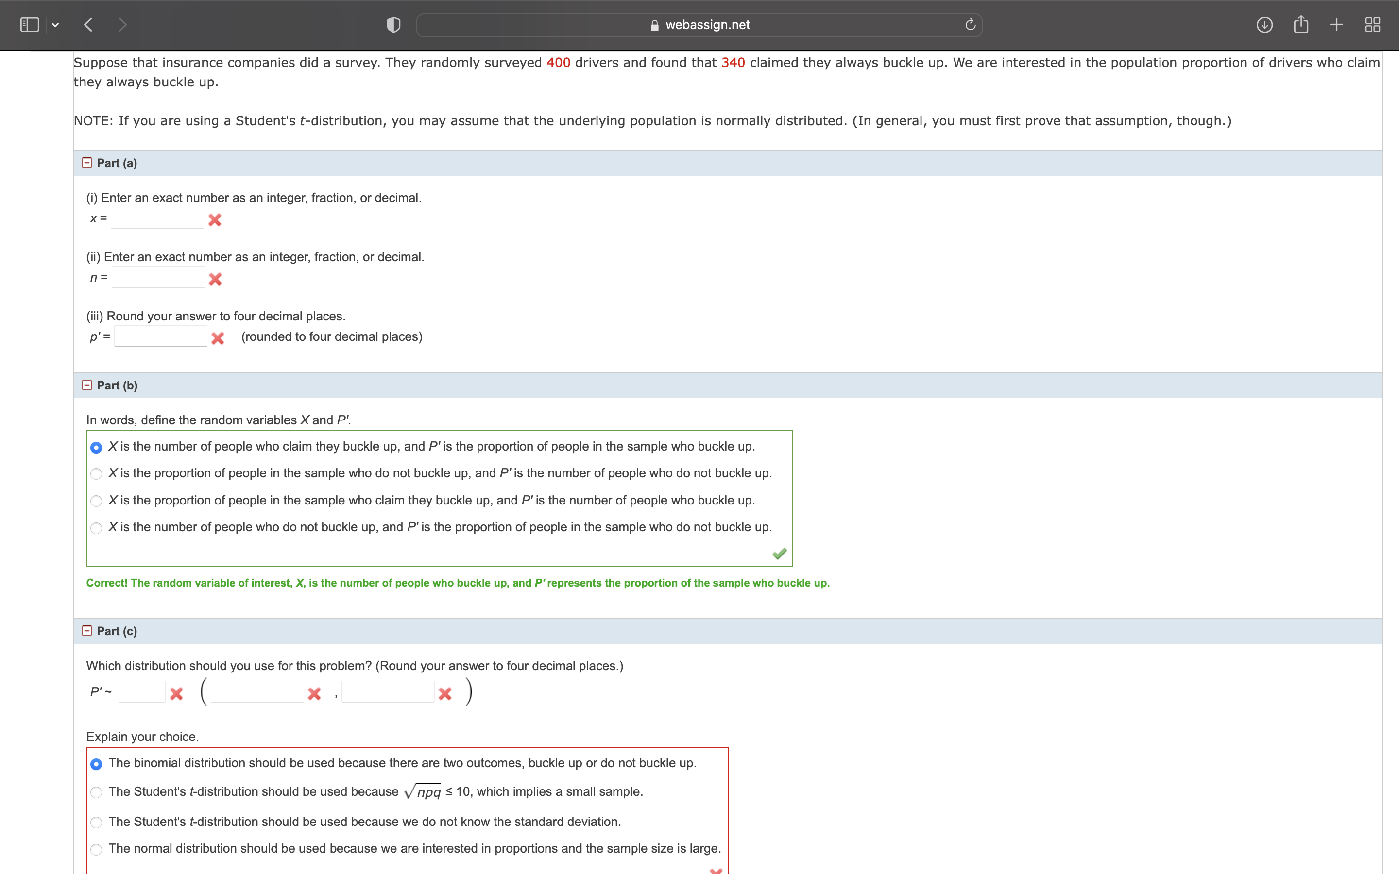Open the sidebar options chevron
The height and width of the screenshot is (874, 1399).
click(x=56, y=24)
